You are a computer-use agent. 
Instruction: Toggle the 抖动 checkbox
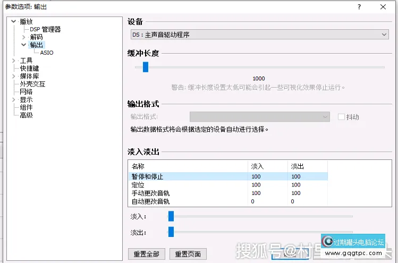pos(341,117)
